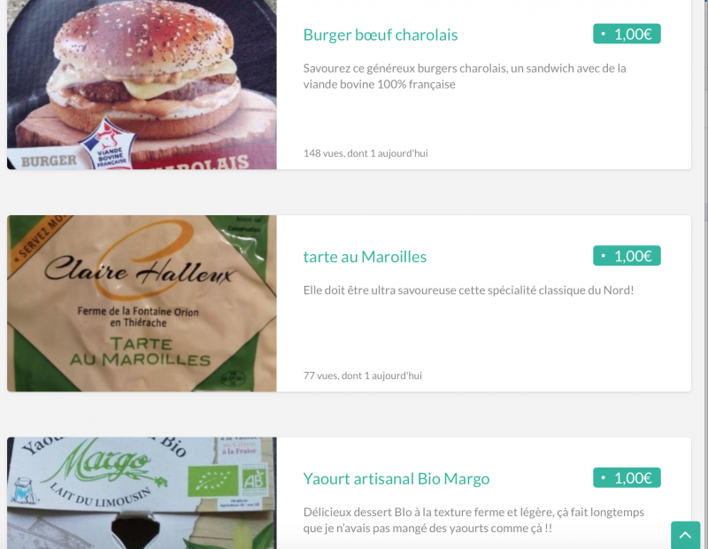Viewport: 708px width, 549px height.
Task: Click the Margo yaourt packaging photo
Action: [142, 493]
